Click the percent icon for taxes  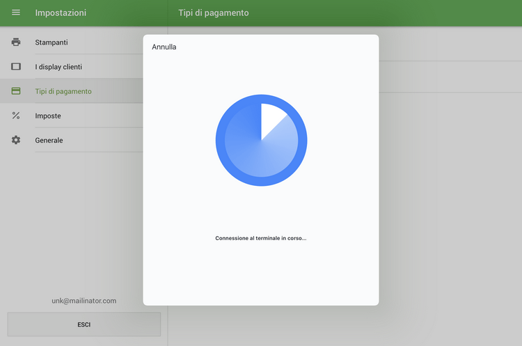(x=16, y=116)
